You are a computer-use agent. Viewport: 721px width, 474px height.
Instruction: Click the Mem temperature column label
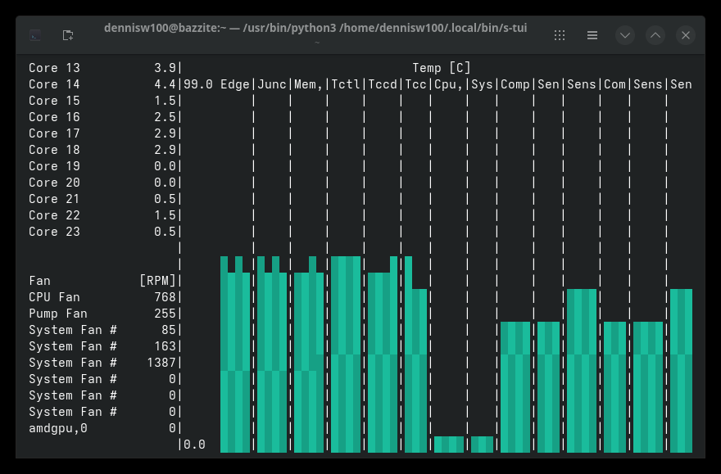[308, 84]
